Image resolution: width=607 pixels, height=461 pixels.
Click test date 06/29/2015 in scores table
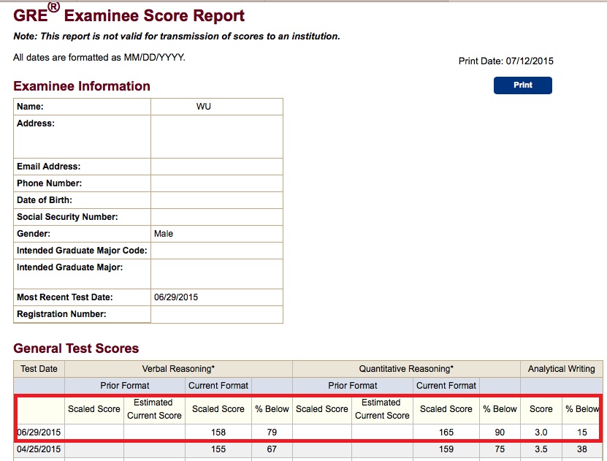click(39, 433)
